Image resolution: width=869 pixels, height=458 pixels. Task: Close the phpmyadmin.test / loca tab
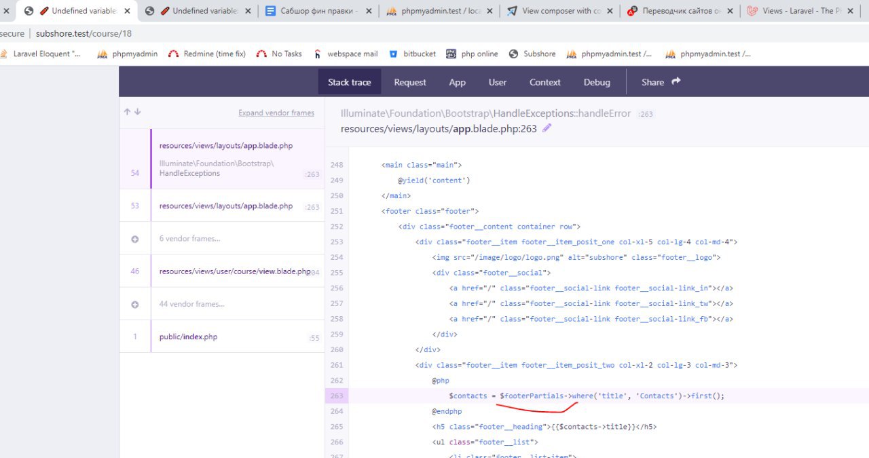[x=490, y=11]
